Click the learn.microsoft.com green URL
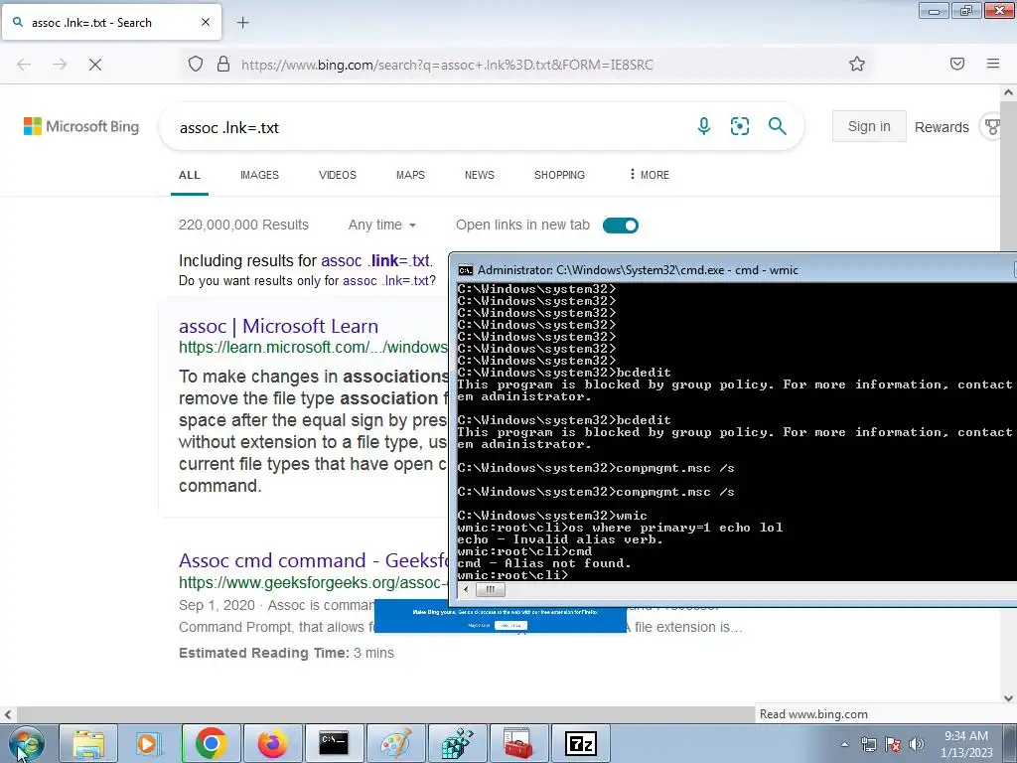Screen dimensions: 1017x763 point(313,347)
